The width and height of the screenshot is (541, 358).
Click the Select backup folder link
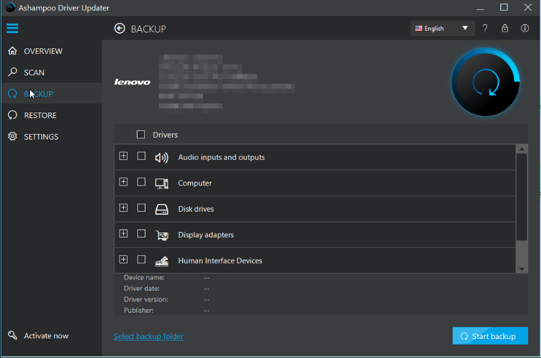click(148, 336)
